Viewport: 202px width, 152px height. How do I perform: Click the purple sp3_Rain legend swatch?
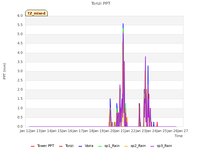(x=152, y=146)
